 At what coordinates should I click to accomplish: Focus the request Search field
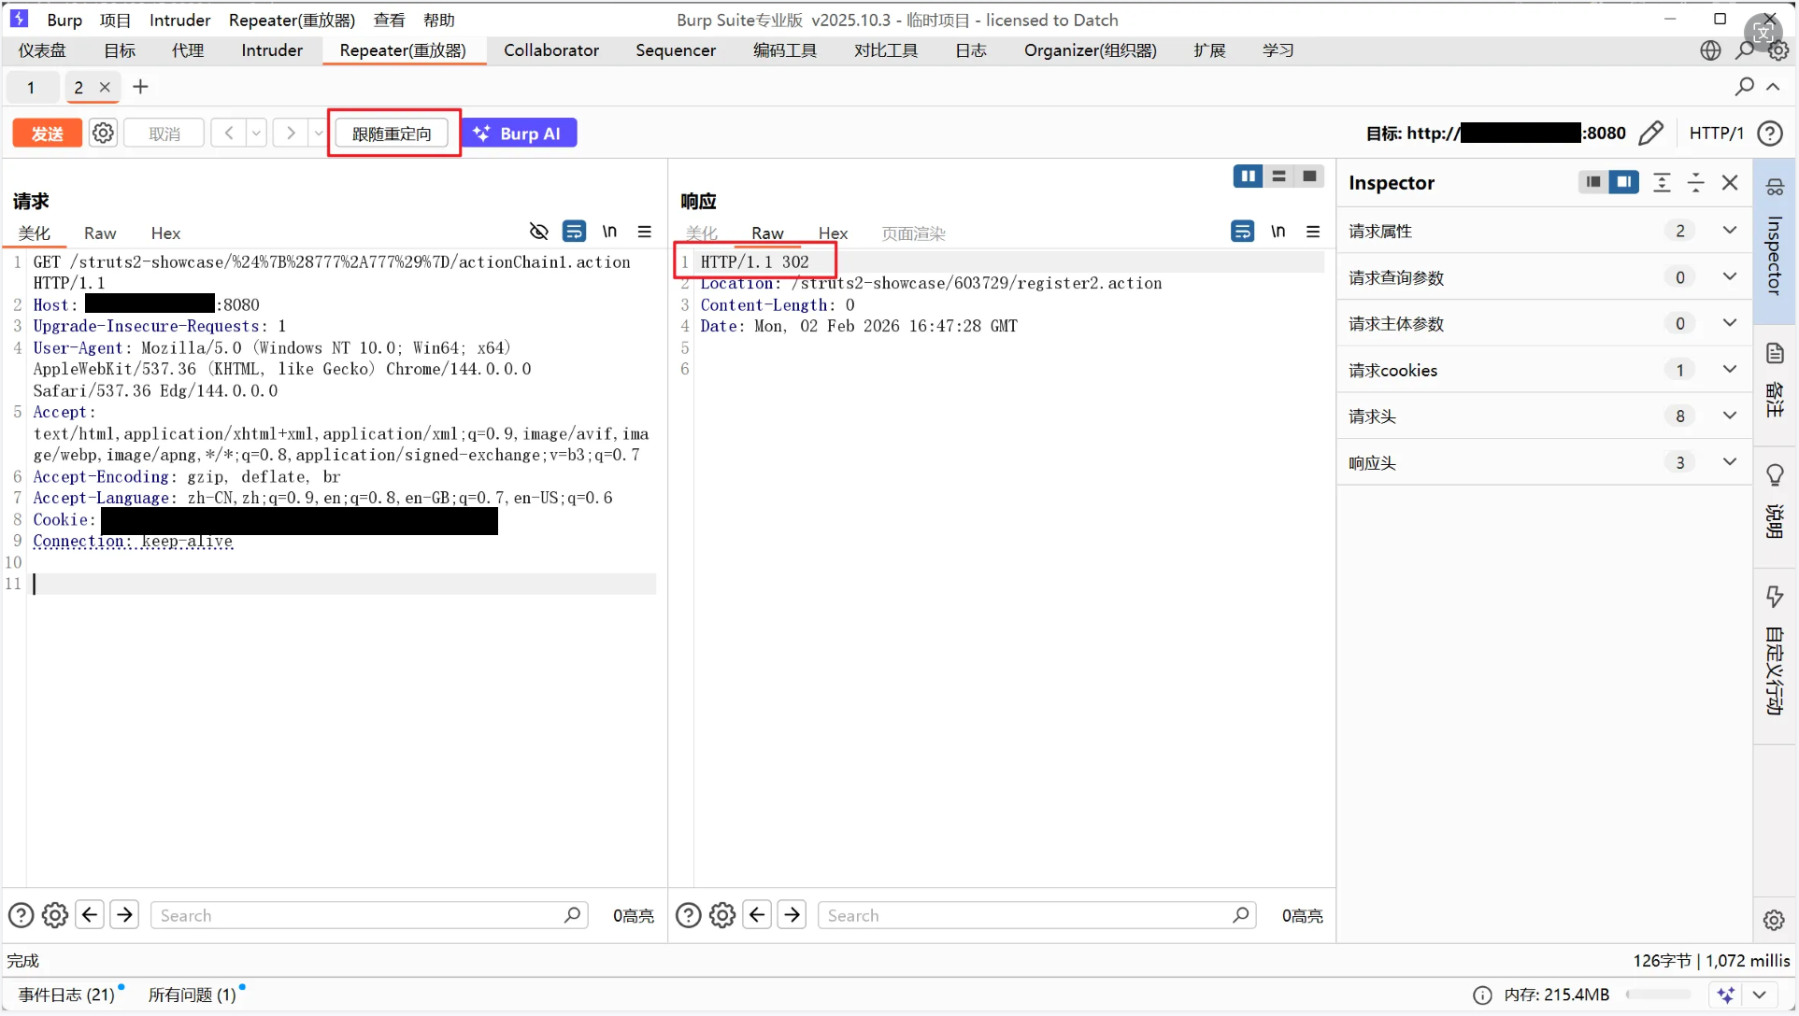click(x=369, y=915)
